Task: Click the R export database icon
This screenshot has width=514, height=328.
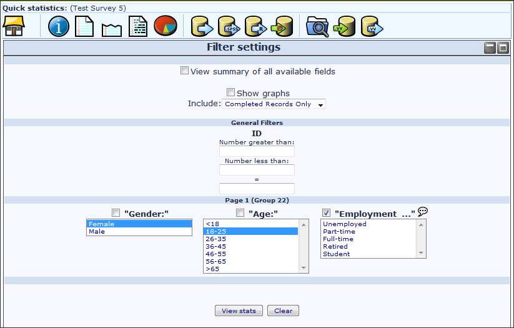Action: tap(255, 26)
